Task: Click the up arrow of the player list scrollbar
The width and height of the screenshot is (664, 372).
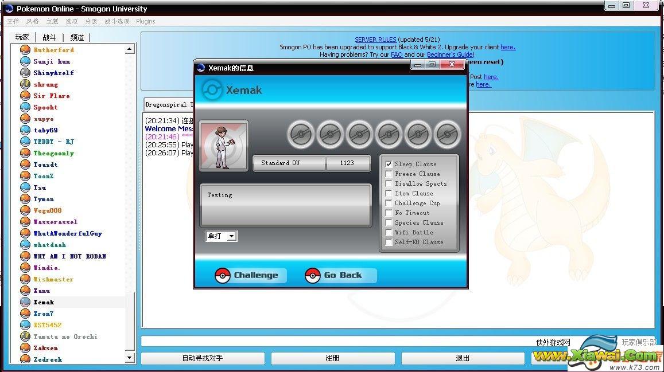Action: click(130, 49)
